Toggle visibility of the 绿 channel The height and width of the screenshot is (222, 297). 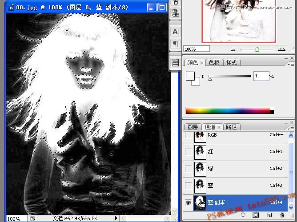click(188, 169)
